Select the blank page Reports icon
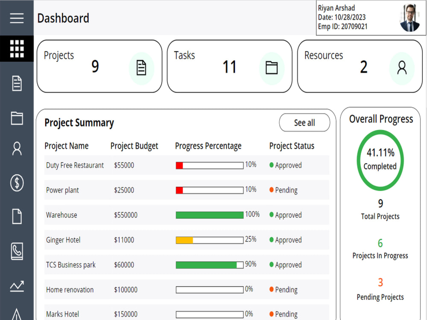427x320 pixels. click(x=17, y=217)
